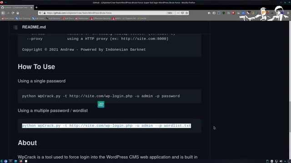Click the page vertical scrollbar thumb
The width and height of the screenshot is (291, 163).
(x=290, y=117)
